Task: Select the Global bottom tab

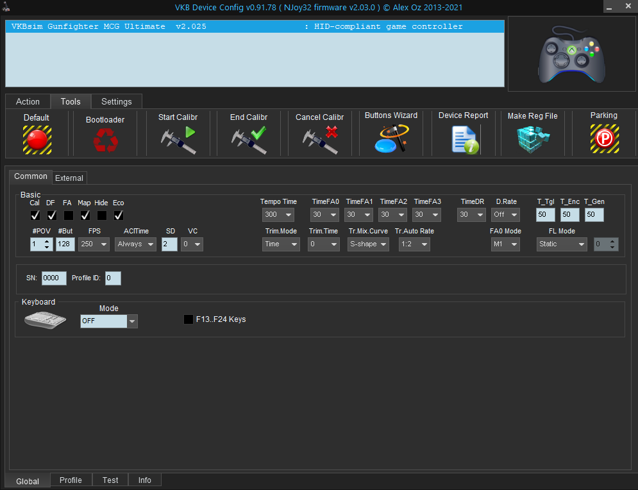Action: [28, 481]
